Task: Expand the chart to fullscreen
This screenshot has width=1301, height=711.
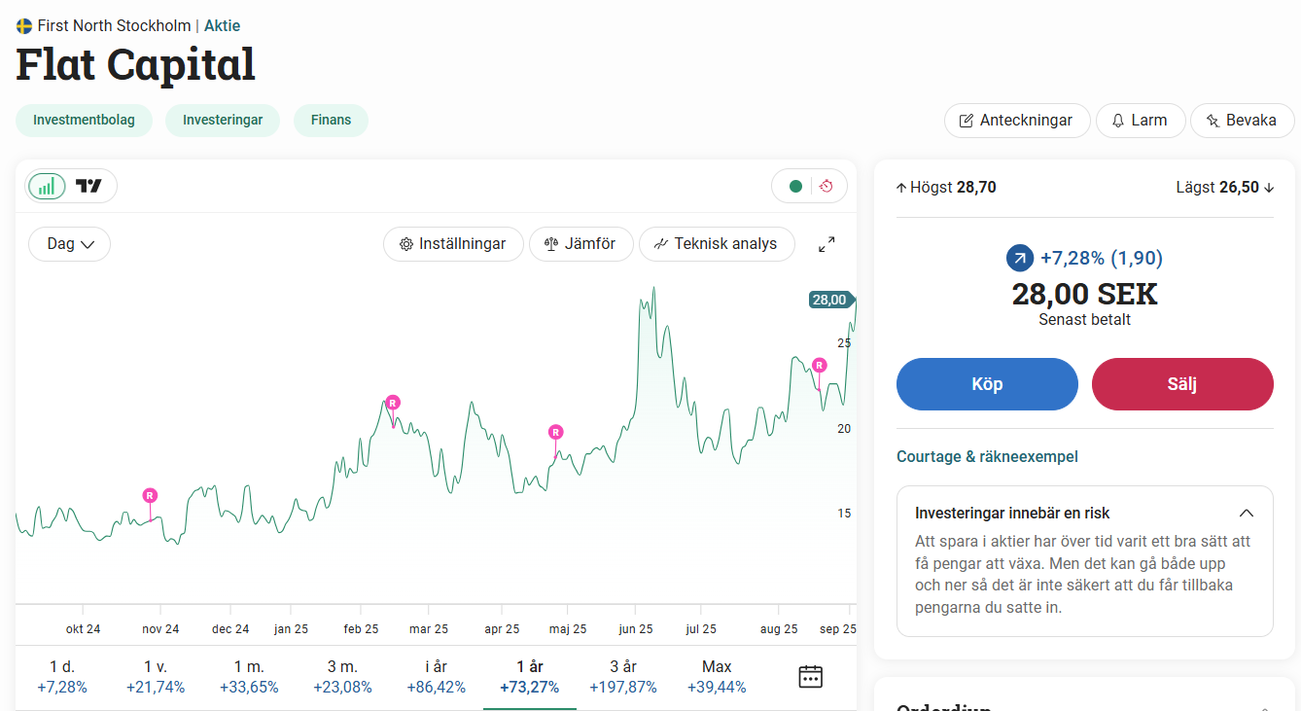Action: 826,244
